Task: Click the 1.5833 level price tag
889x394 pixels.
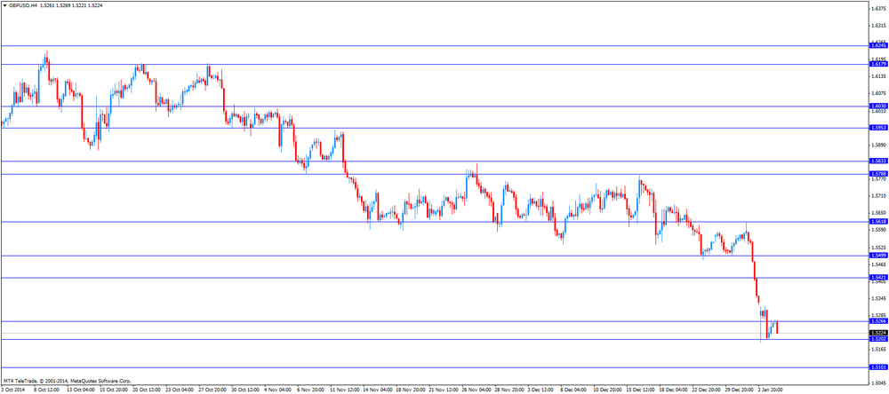Action: click(x=878, y=162)
